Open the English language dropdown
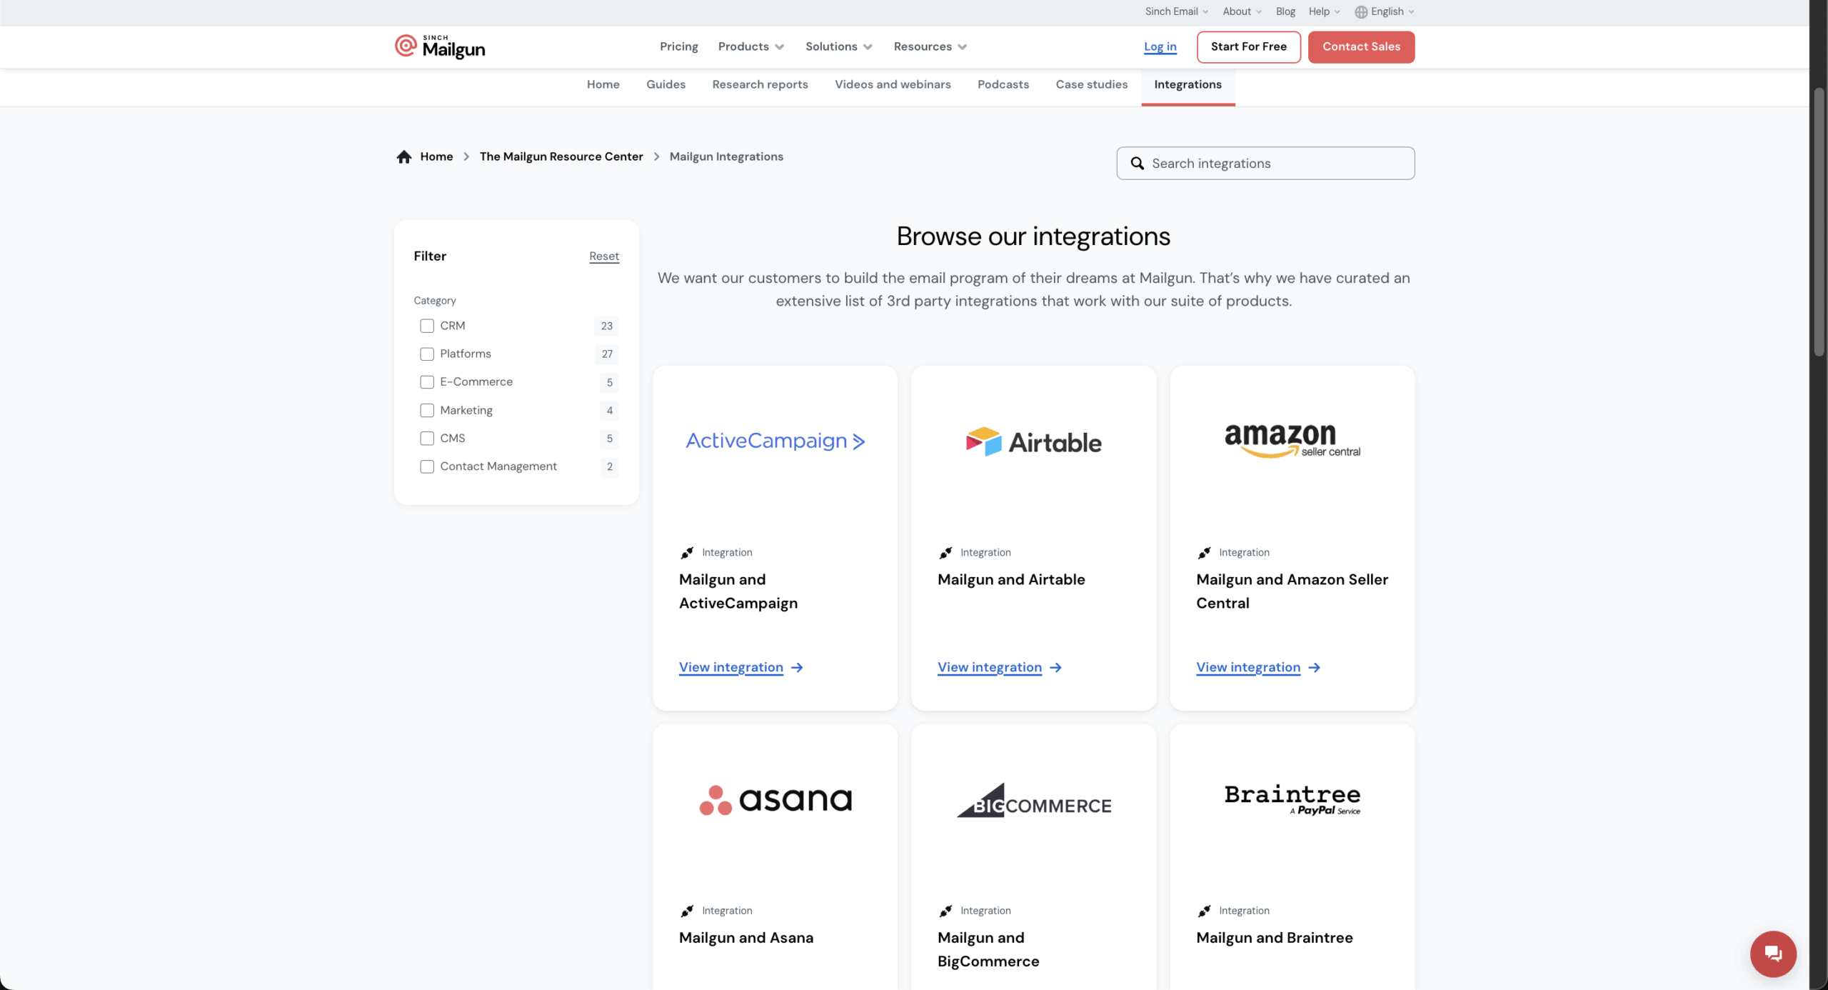The height and width of the screenshot is (990, 1828). point(1385,12)
